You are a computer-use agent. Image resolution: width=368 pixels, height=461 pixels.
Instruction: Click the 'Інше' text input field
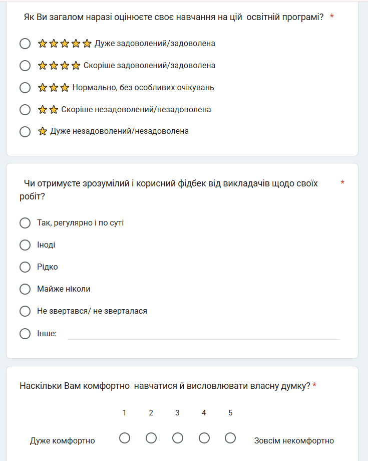coord(203,334)
